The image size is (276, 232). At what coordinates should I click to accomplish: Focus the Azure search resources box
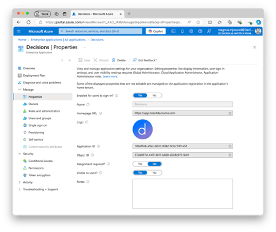(x=101, y=31)
